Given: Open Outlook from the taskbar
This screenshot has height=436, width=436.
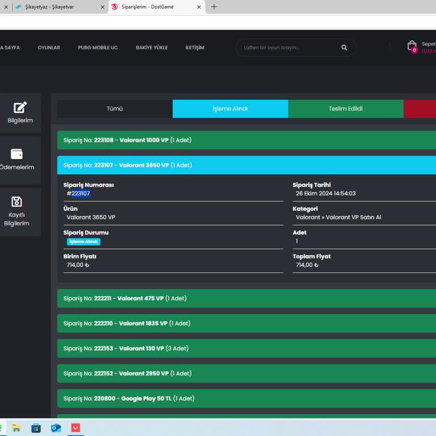Looking at the screenshot, I should click(x=56, y=428).
